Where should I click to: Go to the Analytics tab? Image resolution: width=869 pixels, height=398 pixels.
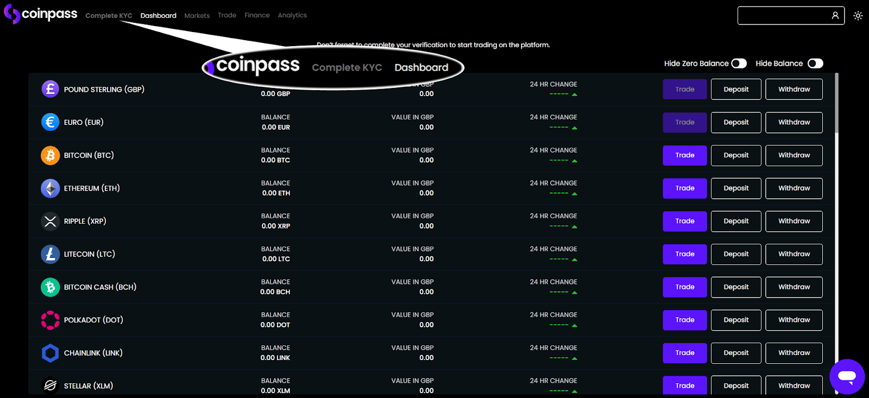(292, 15)
